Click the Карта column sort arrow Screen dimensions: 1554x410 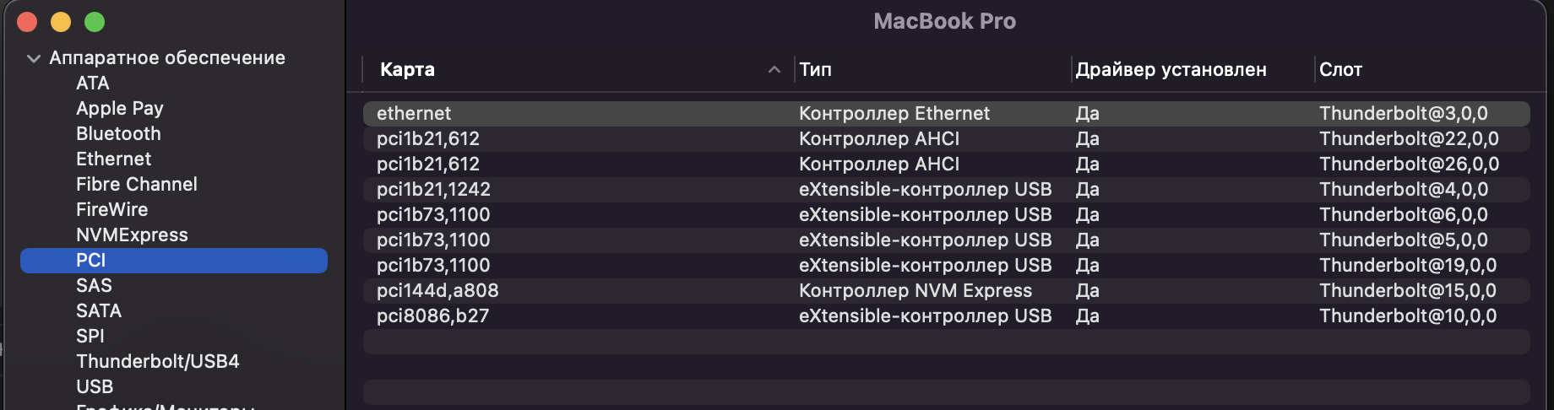[774, 70]
